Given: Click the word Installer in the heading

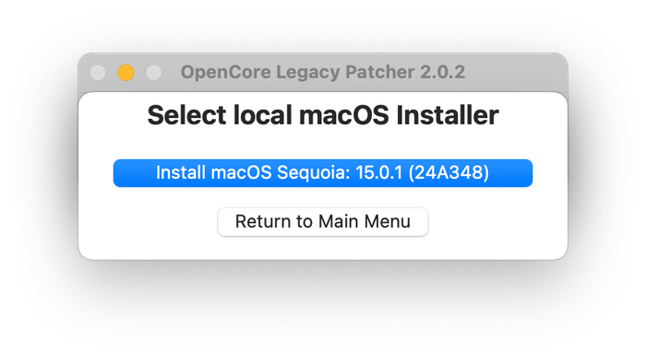Looking at the screenshot, I should (448, 115).
